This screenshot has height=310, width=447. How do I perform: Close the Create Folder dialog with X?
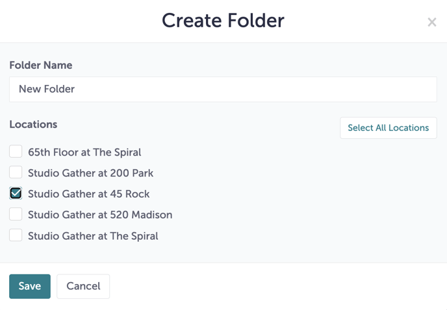[x=431, y=22]
